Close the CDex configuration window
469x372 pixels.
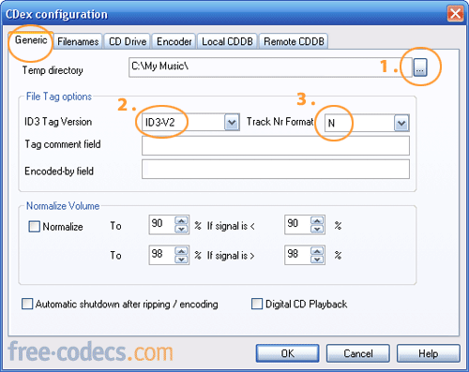pyautogui.click(x=455, y=14)
